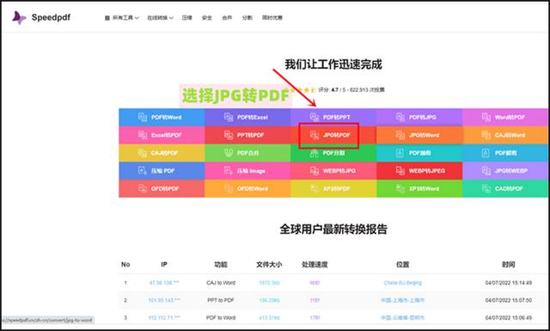This screenshot has width=550, height=331.
Task: Click the XPS转PDF tile icon
Action: (315, 188)
